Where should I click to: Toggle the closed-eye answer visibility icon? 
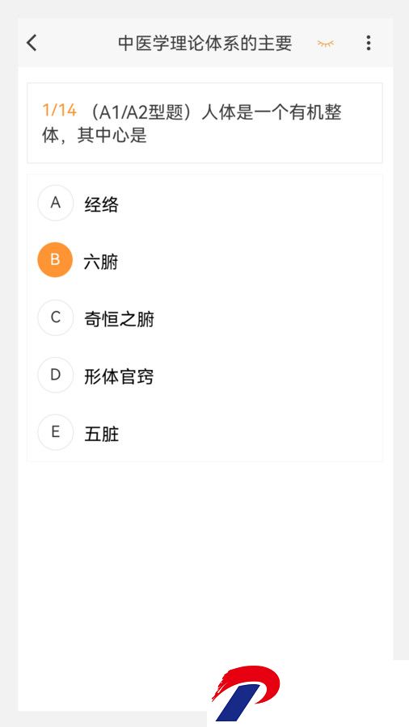tap(326, 44)
